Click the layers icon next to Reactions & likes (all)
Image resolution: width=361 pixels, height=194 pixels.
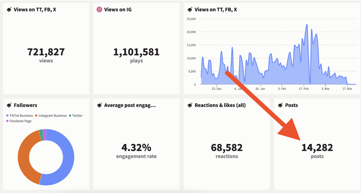tap(190, 105)
